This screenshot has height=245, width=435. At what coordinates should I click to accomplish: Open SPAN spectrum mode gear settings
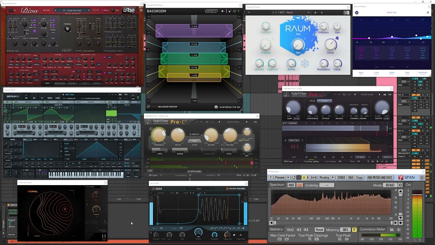click(x=400, y=185)
